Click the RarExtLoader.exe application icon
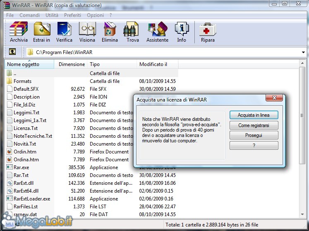309x231 pixels. pos(9,198)
